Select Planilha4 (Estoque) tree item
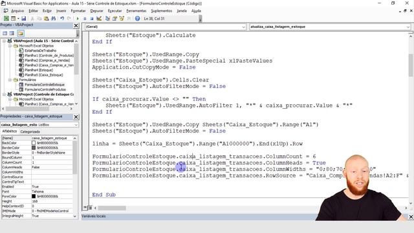 39,70
